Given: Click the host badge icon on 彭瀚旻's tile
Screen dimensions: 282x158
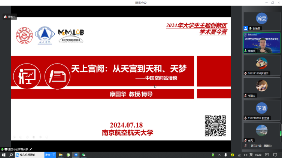Looking at the screenshot, I should [x=246, y=28].
